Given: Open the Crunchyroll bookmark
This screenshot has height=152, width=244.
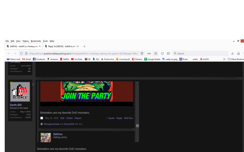Looking at the screenshot, I should tap(123, 59).
